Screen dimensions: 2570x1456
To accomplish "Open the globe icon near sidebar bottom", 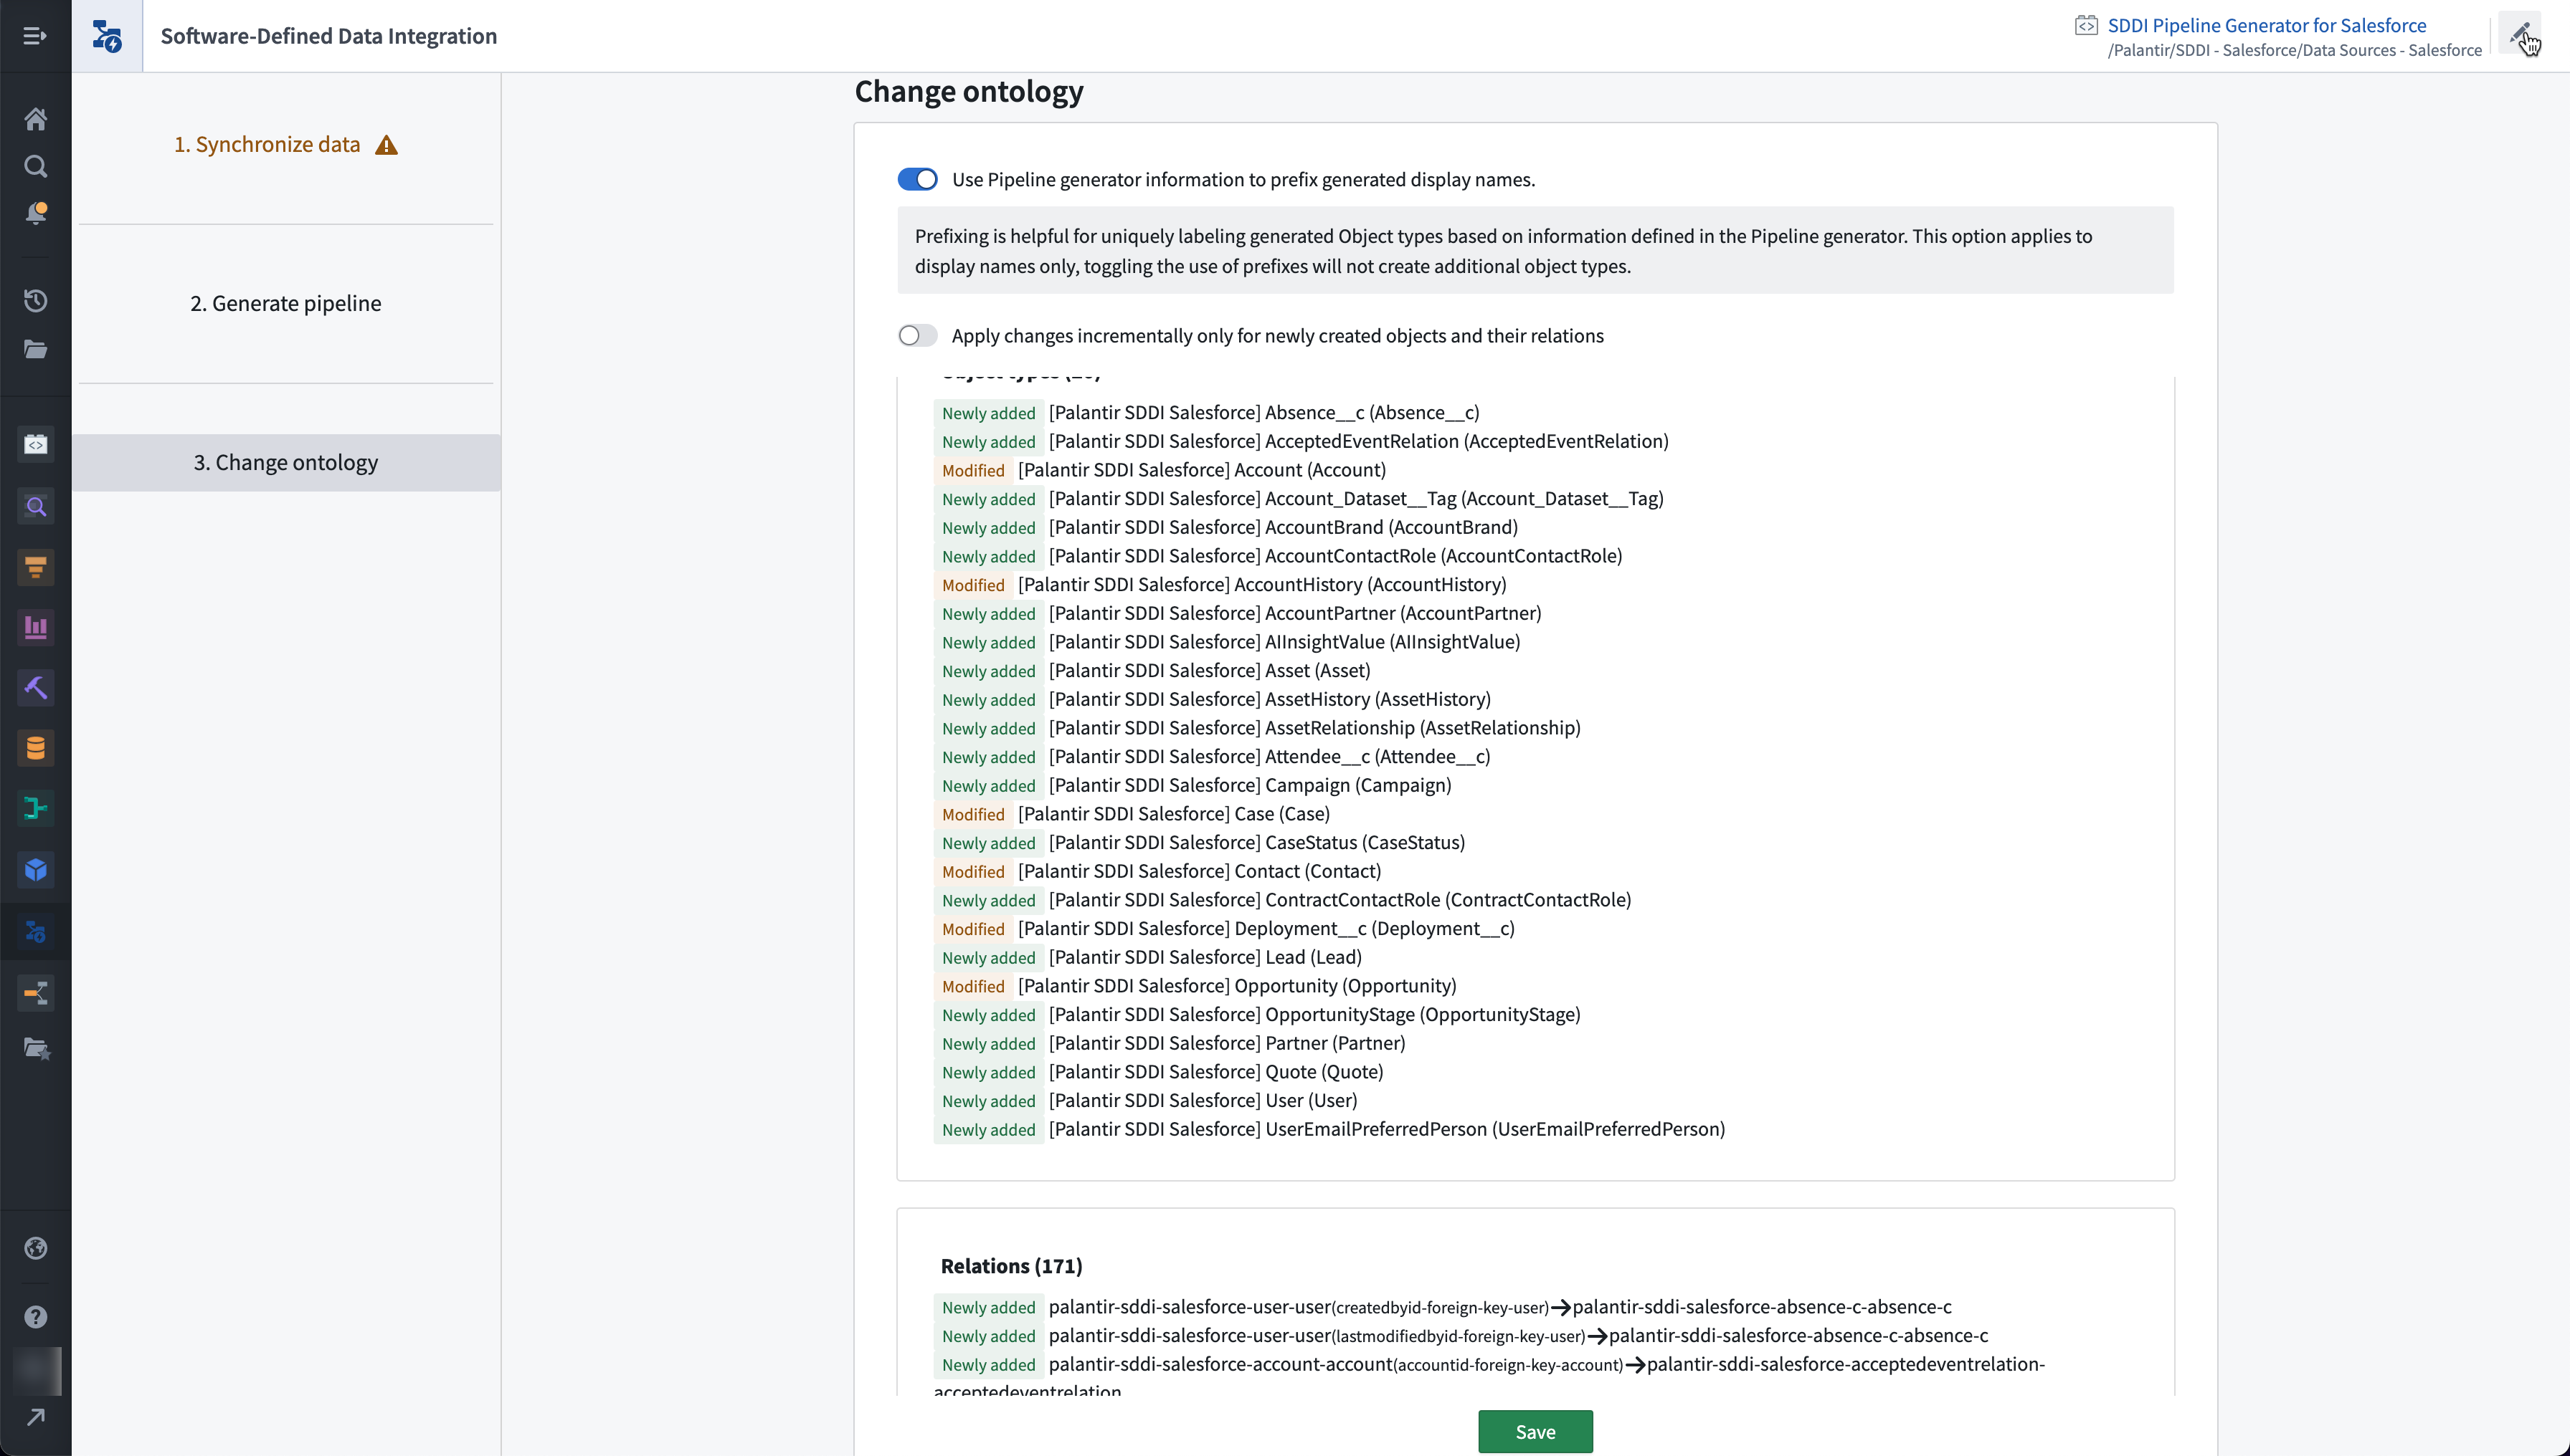I will pyautogui.click(x=35, y=1248).
